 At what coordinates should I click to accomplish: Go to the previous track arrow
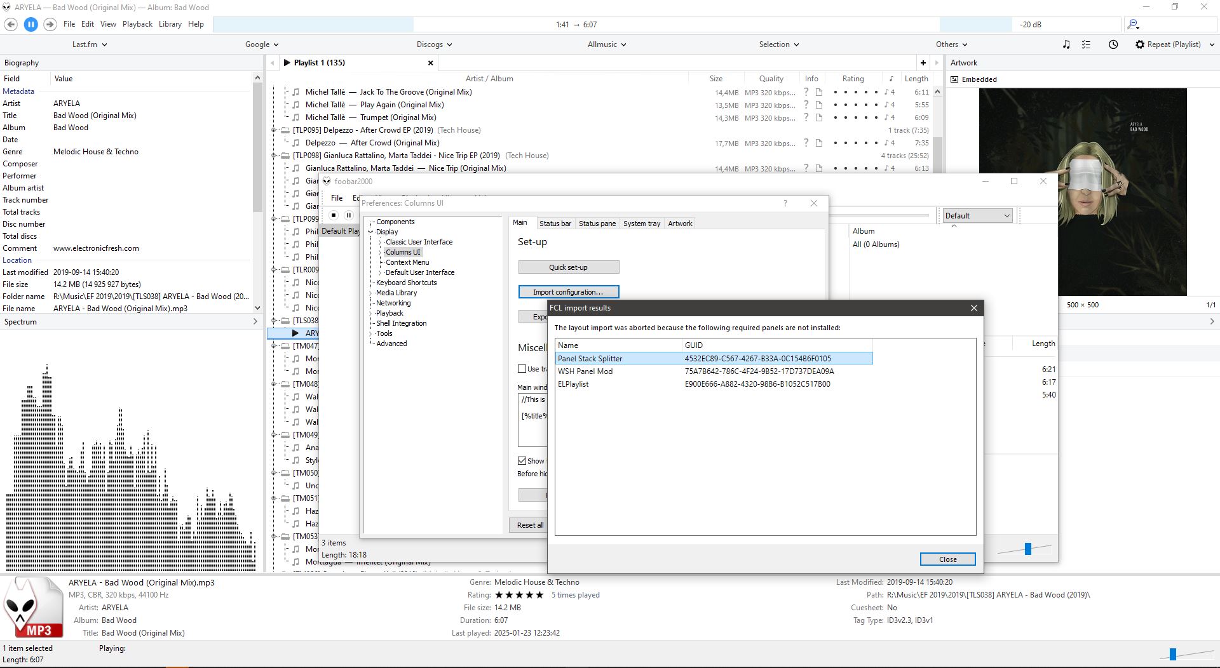coord(11,24)
